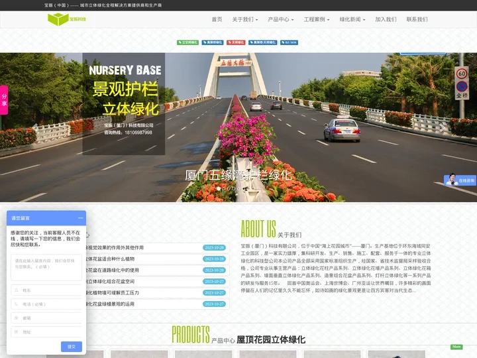Click the 2023-10-27 date badge on last news row
Screen dimensions: 477x358
tap(214, 304)
